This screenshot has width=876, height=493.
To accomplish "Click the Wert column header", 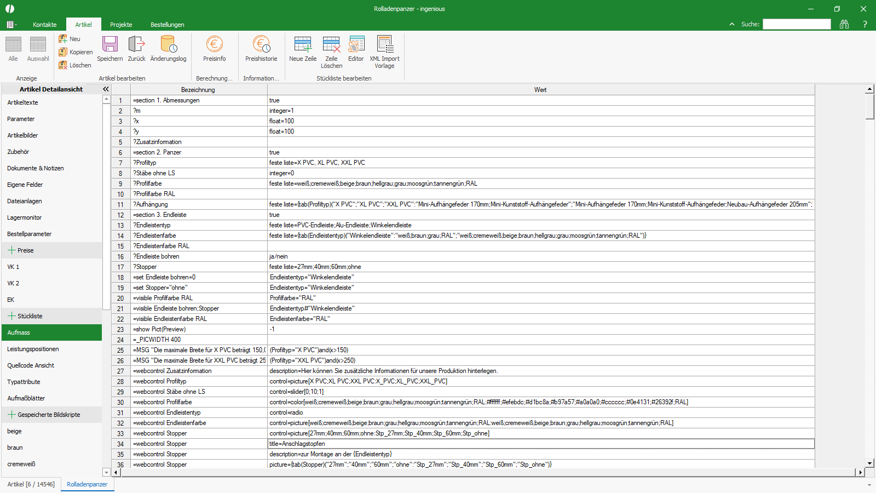I will pos(540,90).
